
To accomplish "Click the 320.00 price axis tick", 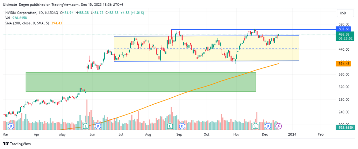I will pos(344,87).
